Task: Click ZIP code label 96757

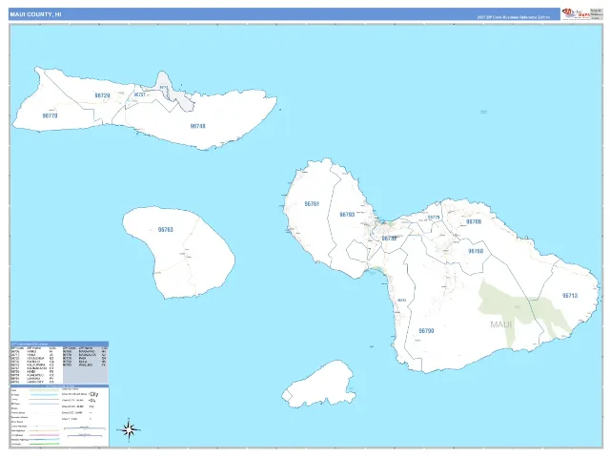Action: coord(140,94)
